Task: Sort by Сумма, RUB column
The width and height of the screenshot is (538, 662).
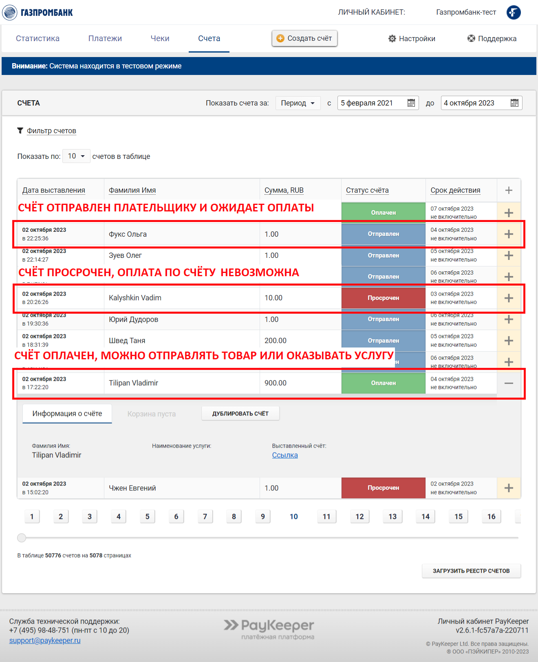Action: pos(284,190)
